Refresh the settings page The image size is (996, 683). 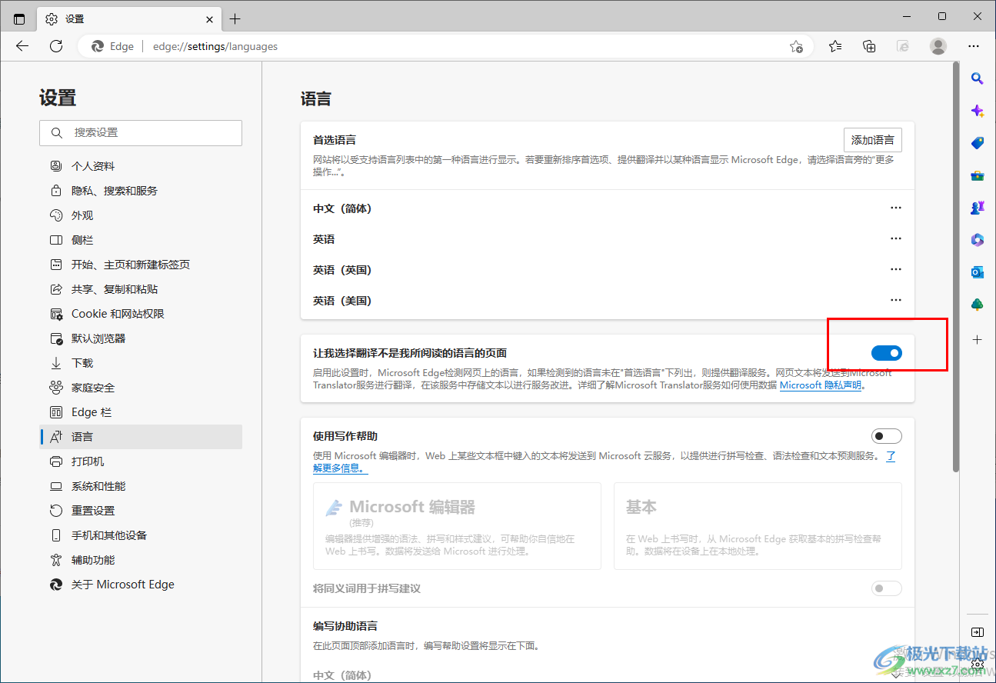(x=56, y=46)
